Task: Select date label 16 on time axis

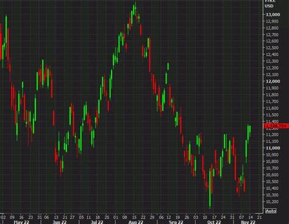Action: (x=21, y=217)
